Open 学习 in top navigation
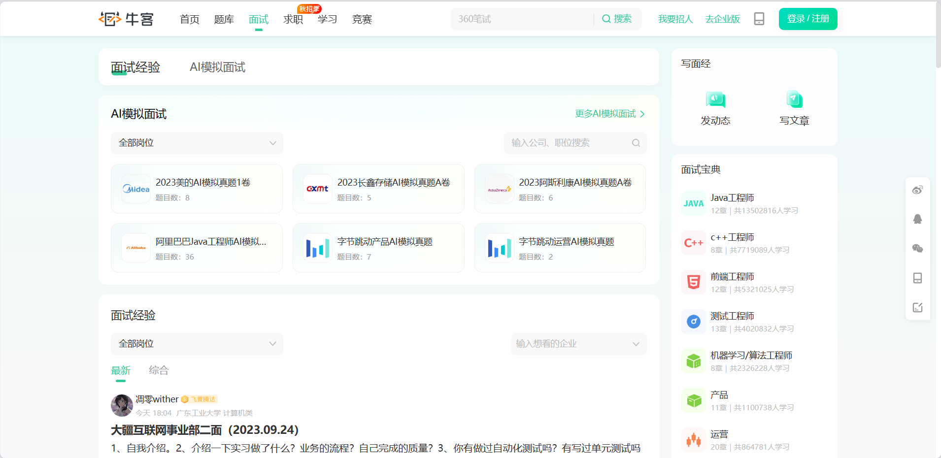Image resolution: width=941 pixels, height=458 pixels. point(328,19)
